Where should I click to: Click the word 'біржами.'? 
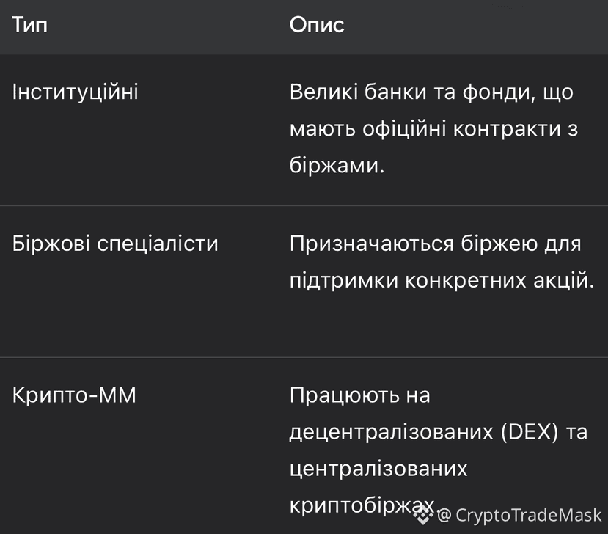coord(337,165)
